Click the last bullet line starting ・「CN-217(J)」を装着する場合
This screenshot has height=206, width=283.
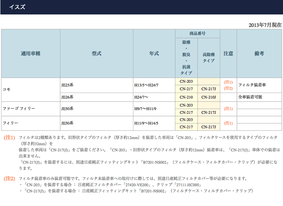tap(136, 191)
